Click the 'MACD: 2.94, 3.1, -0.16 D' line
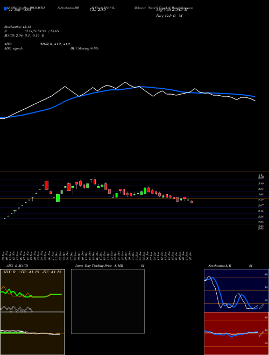The width and height of the screenshot is (269, 355). pyautogui.click(x=24, y=35)
